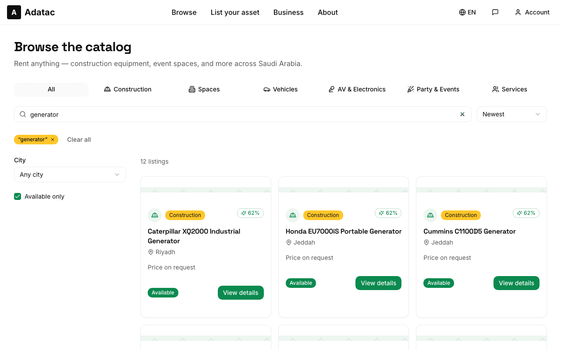Image resolution: width=561 pixels, height=350 pixels.
Task: Click the globe language icon
Action: [462, 12]
